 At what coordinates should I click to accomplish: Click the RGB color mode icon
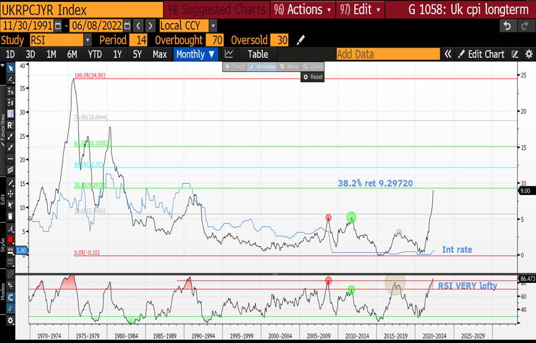(x=11, y=308)
